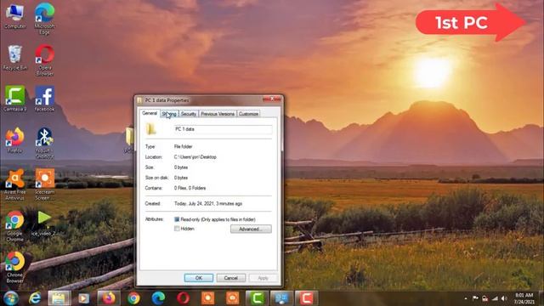Switch to the Security tab
Image resolution: width=544 pixels, height=306 pixels.
coord(189,114)
